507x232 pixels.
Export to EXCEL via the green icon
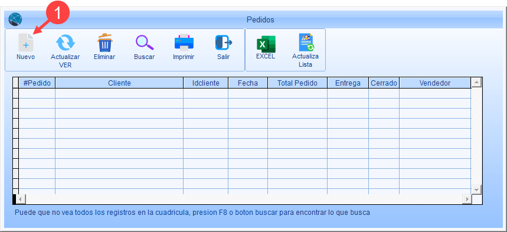click(x=266, y=44)
